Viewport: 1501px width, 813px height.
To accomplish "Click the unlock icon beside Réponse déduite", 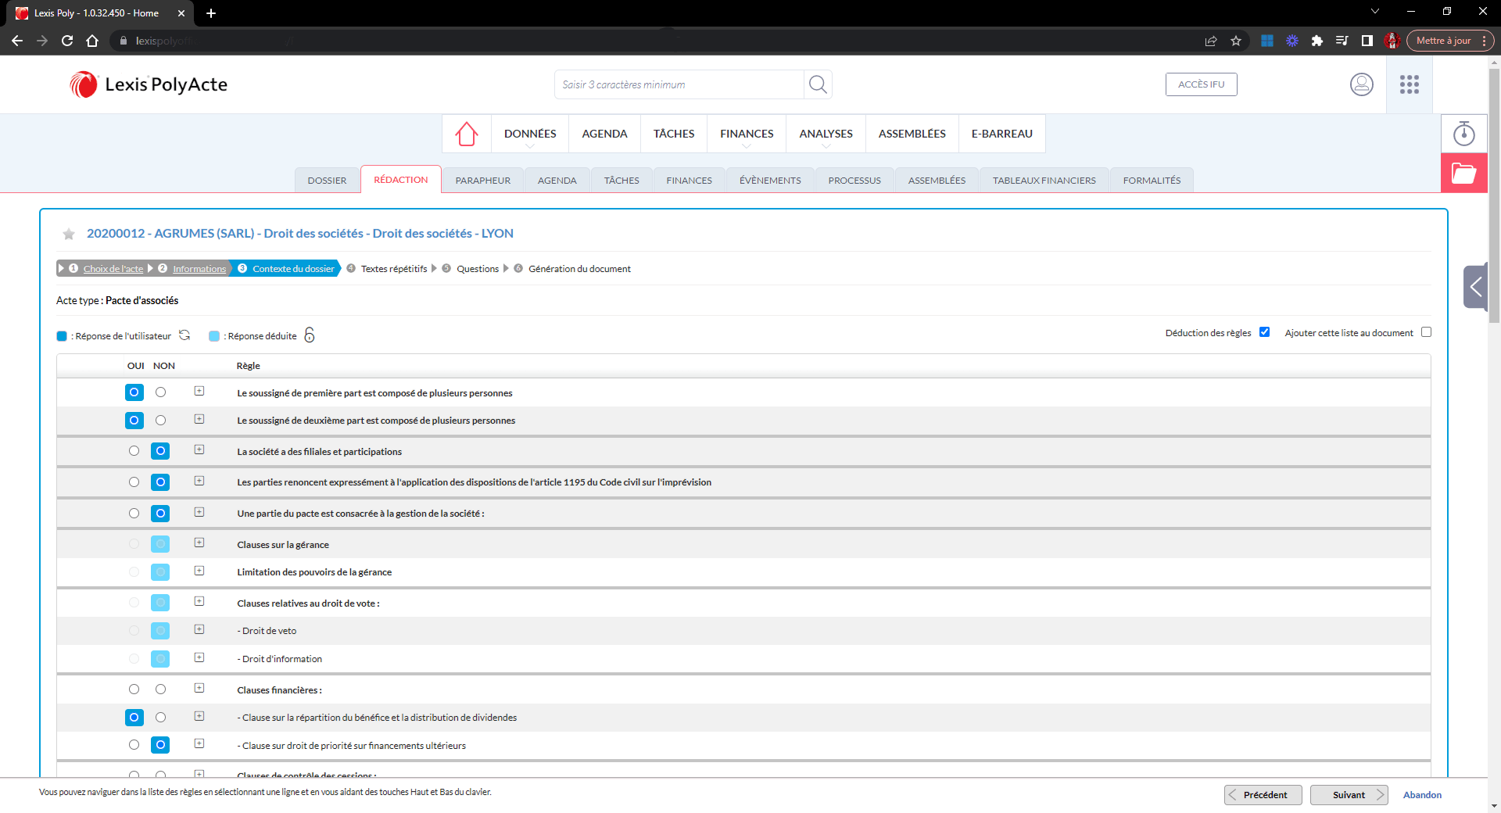I will 310,335.
